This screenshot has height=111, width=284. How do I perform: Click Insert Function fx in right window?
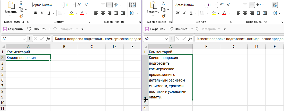190,39
